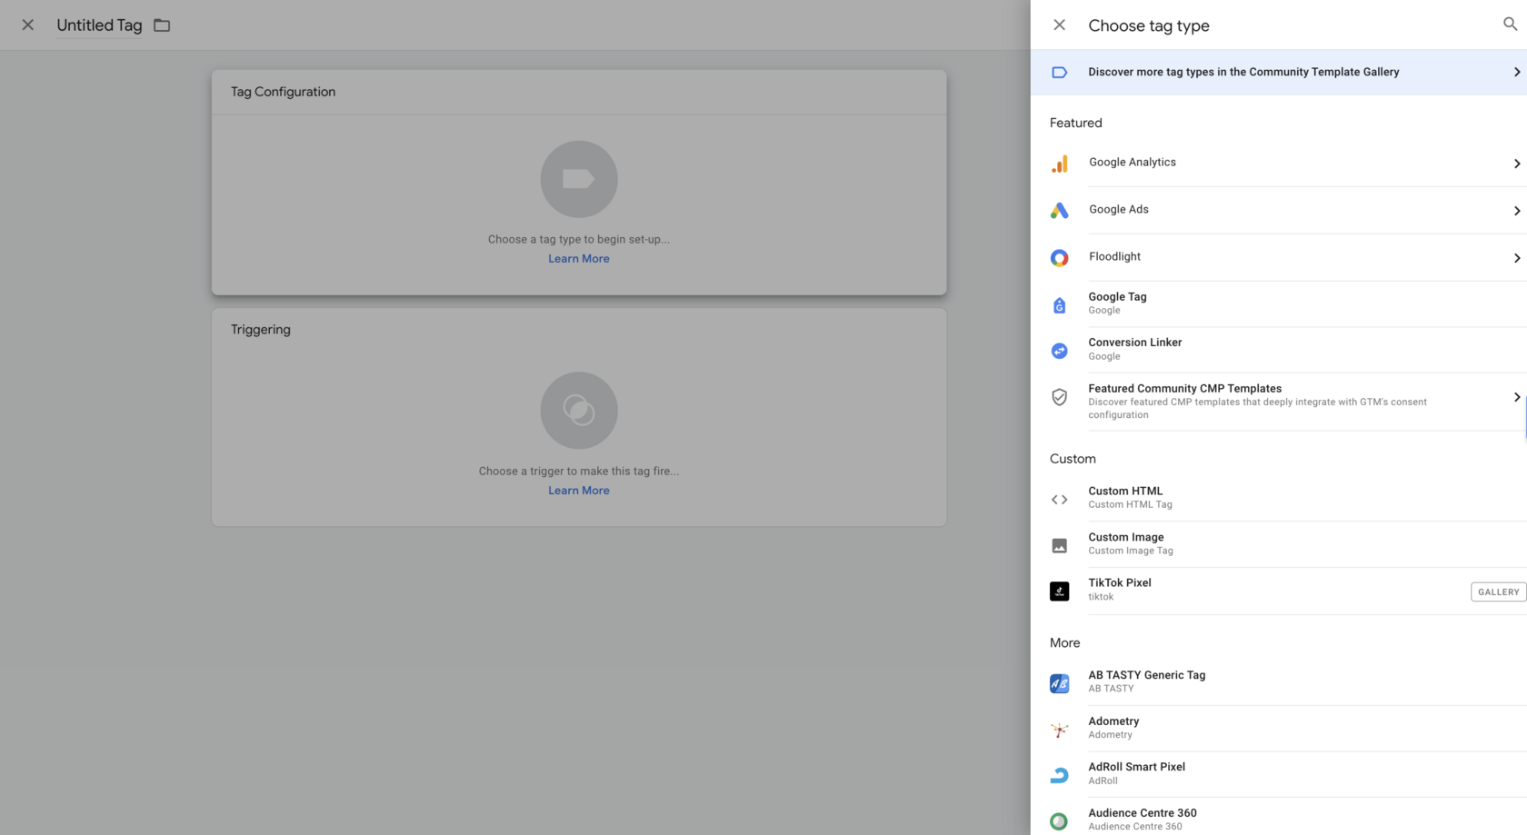
Task: Click the Triggering placeholder circle icon
Action: tap(579, 411)
